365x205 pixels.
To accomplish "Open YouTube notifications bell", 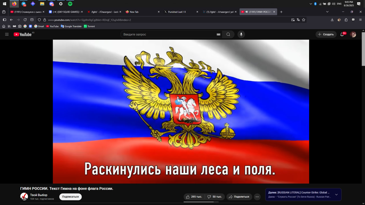I will pyautogui.click(x=342, y=34).
